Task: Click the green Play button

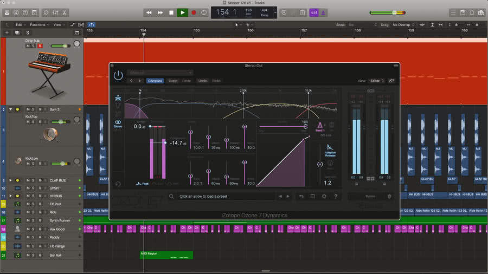Action: tap(182, 13)
